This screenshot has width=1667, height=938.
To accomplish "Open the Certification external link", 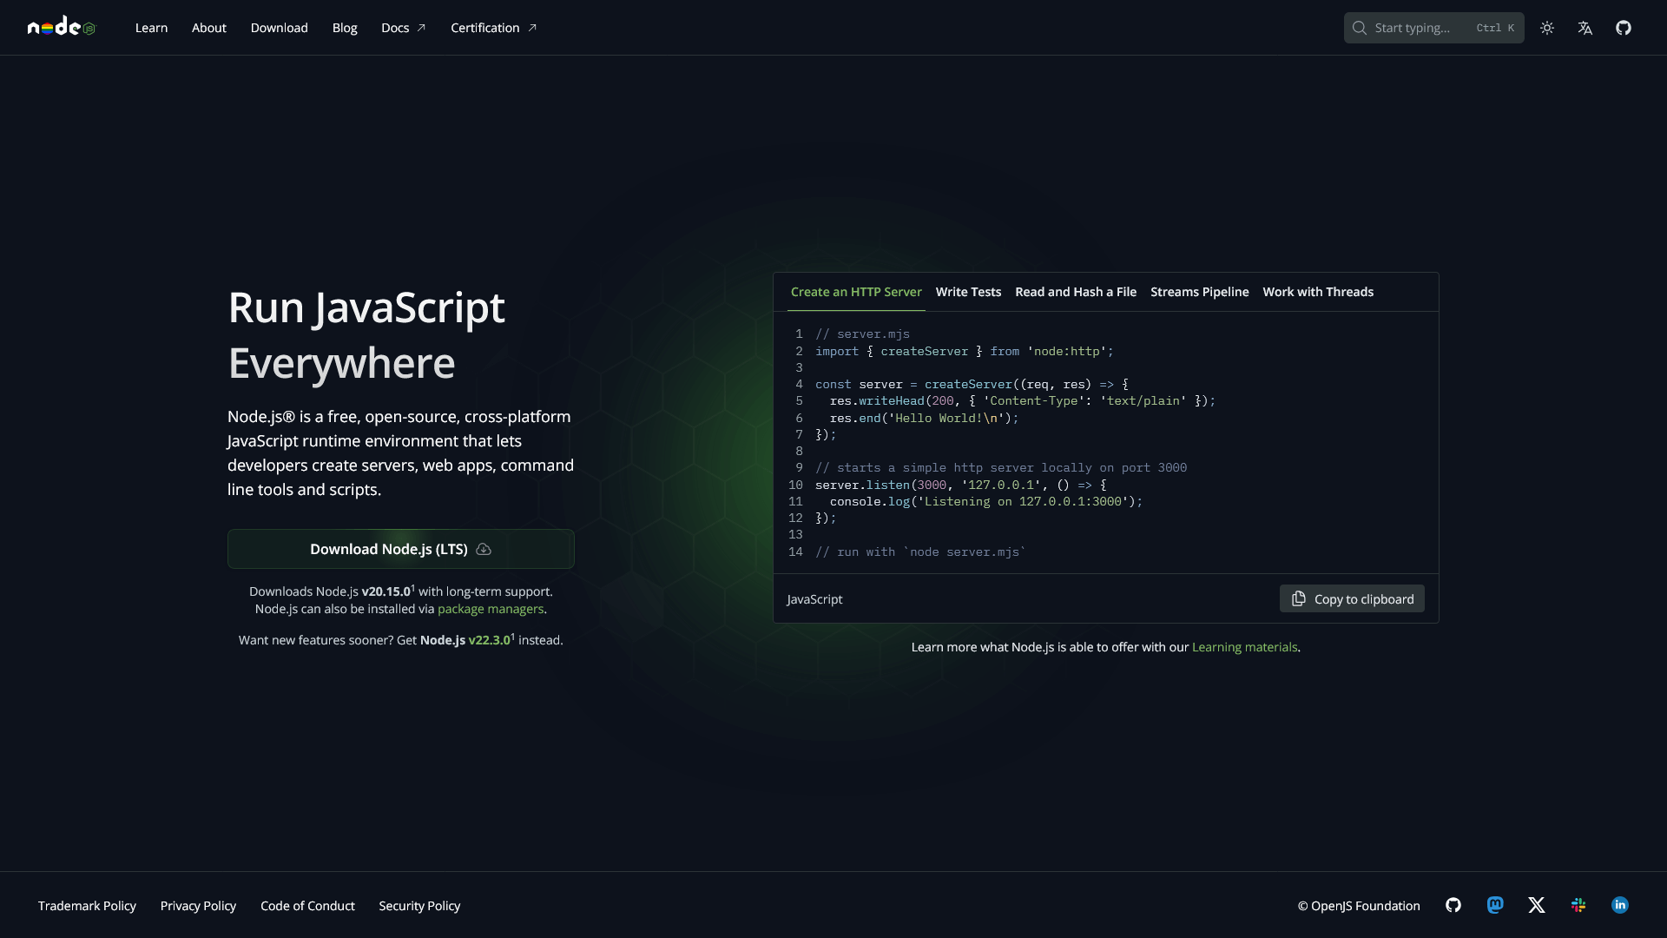I will [494, 28].
